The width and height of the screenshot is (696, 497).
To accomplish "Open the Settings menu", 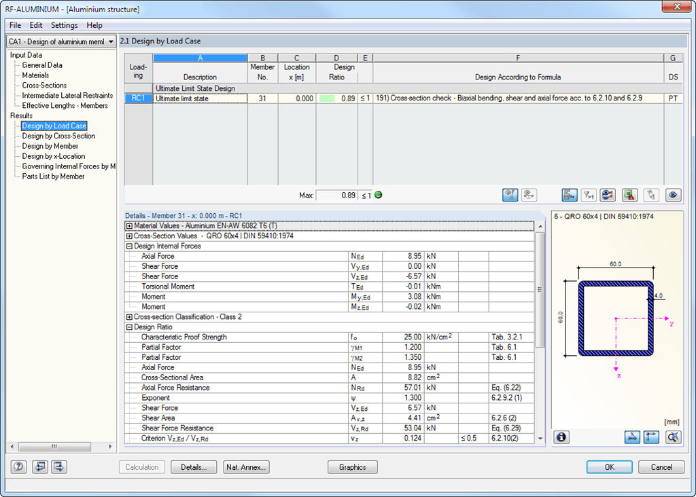I will click(x=65, y=25).
